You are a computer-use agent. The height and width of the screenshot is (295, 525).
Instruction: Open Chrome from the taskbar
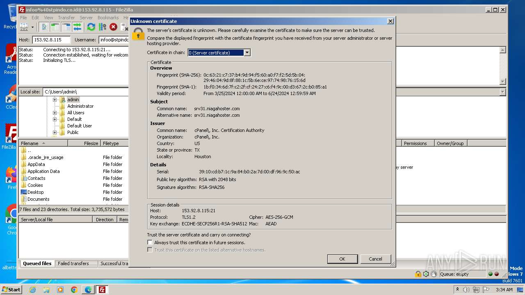click(74, 290)
